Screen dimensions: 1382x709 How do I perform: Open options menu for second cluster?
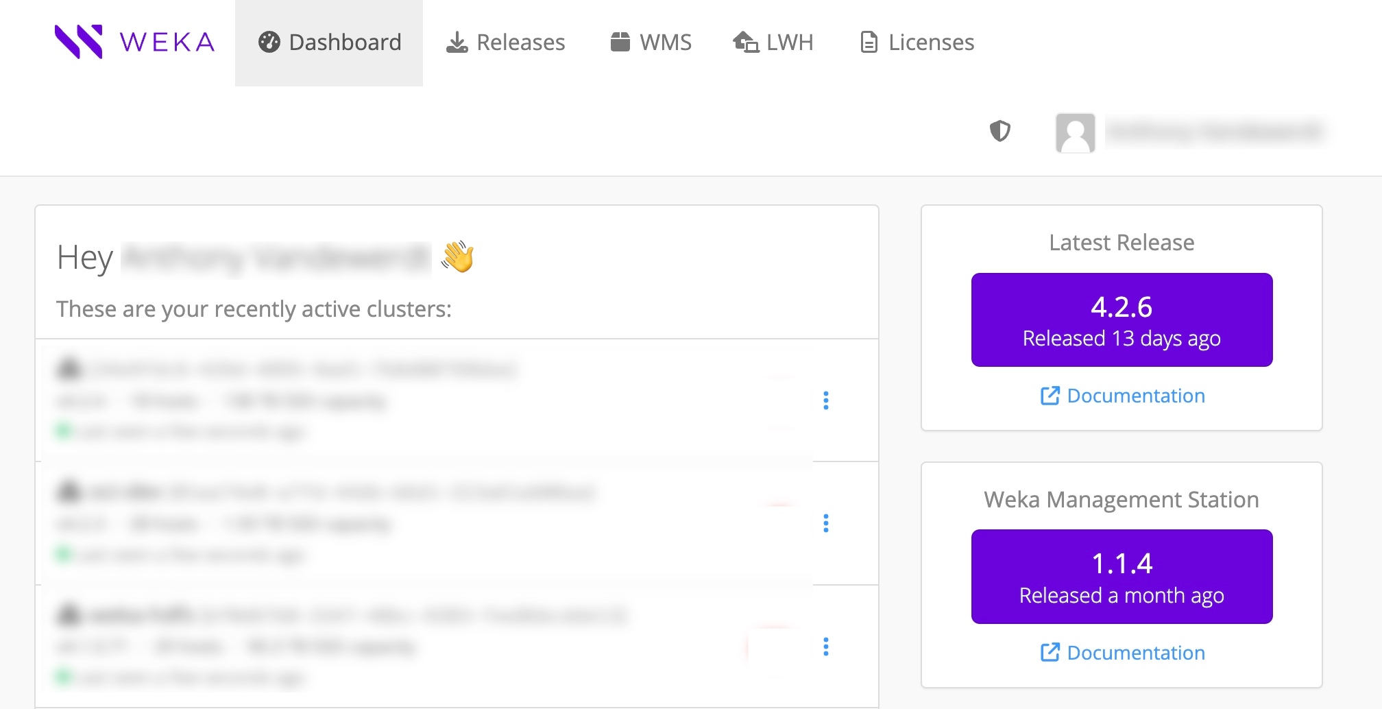(x=826, y=523)
